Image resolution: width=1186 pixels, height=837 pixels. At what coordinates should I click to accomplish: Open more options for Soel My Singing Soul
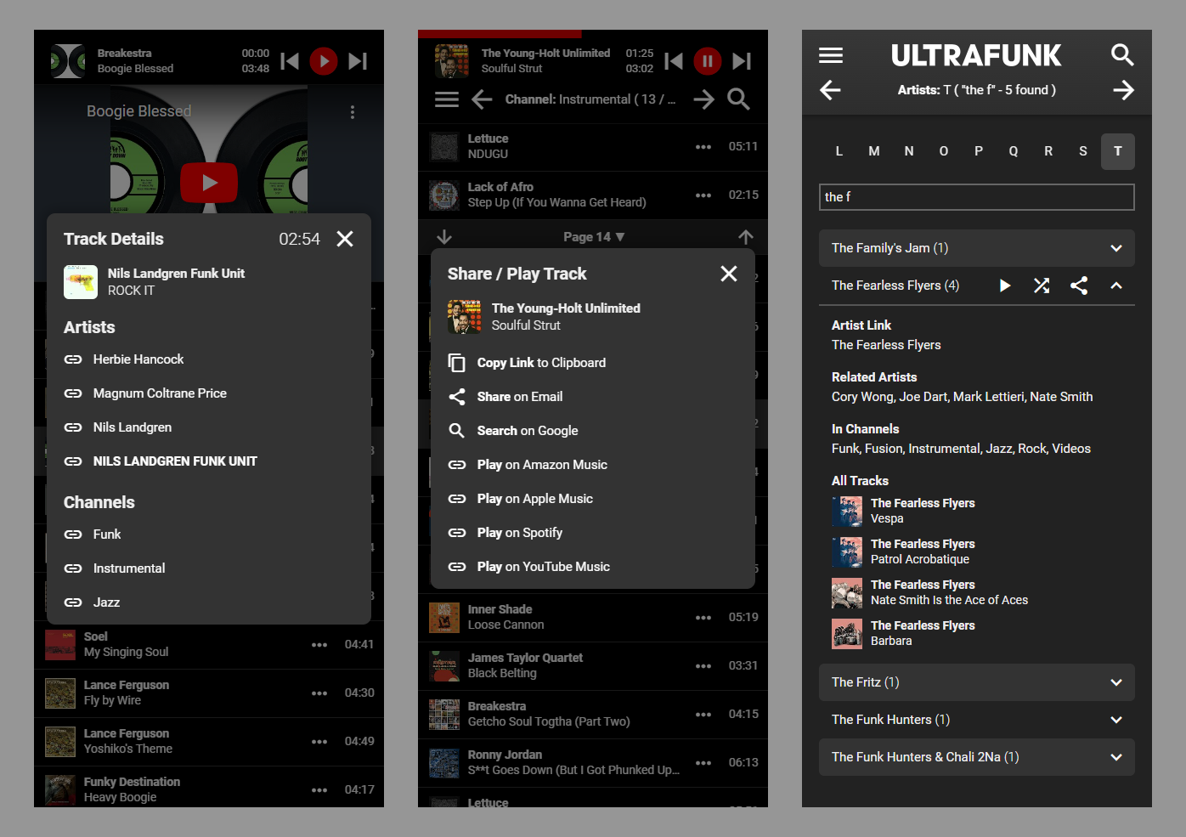coord(319,645)
